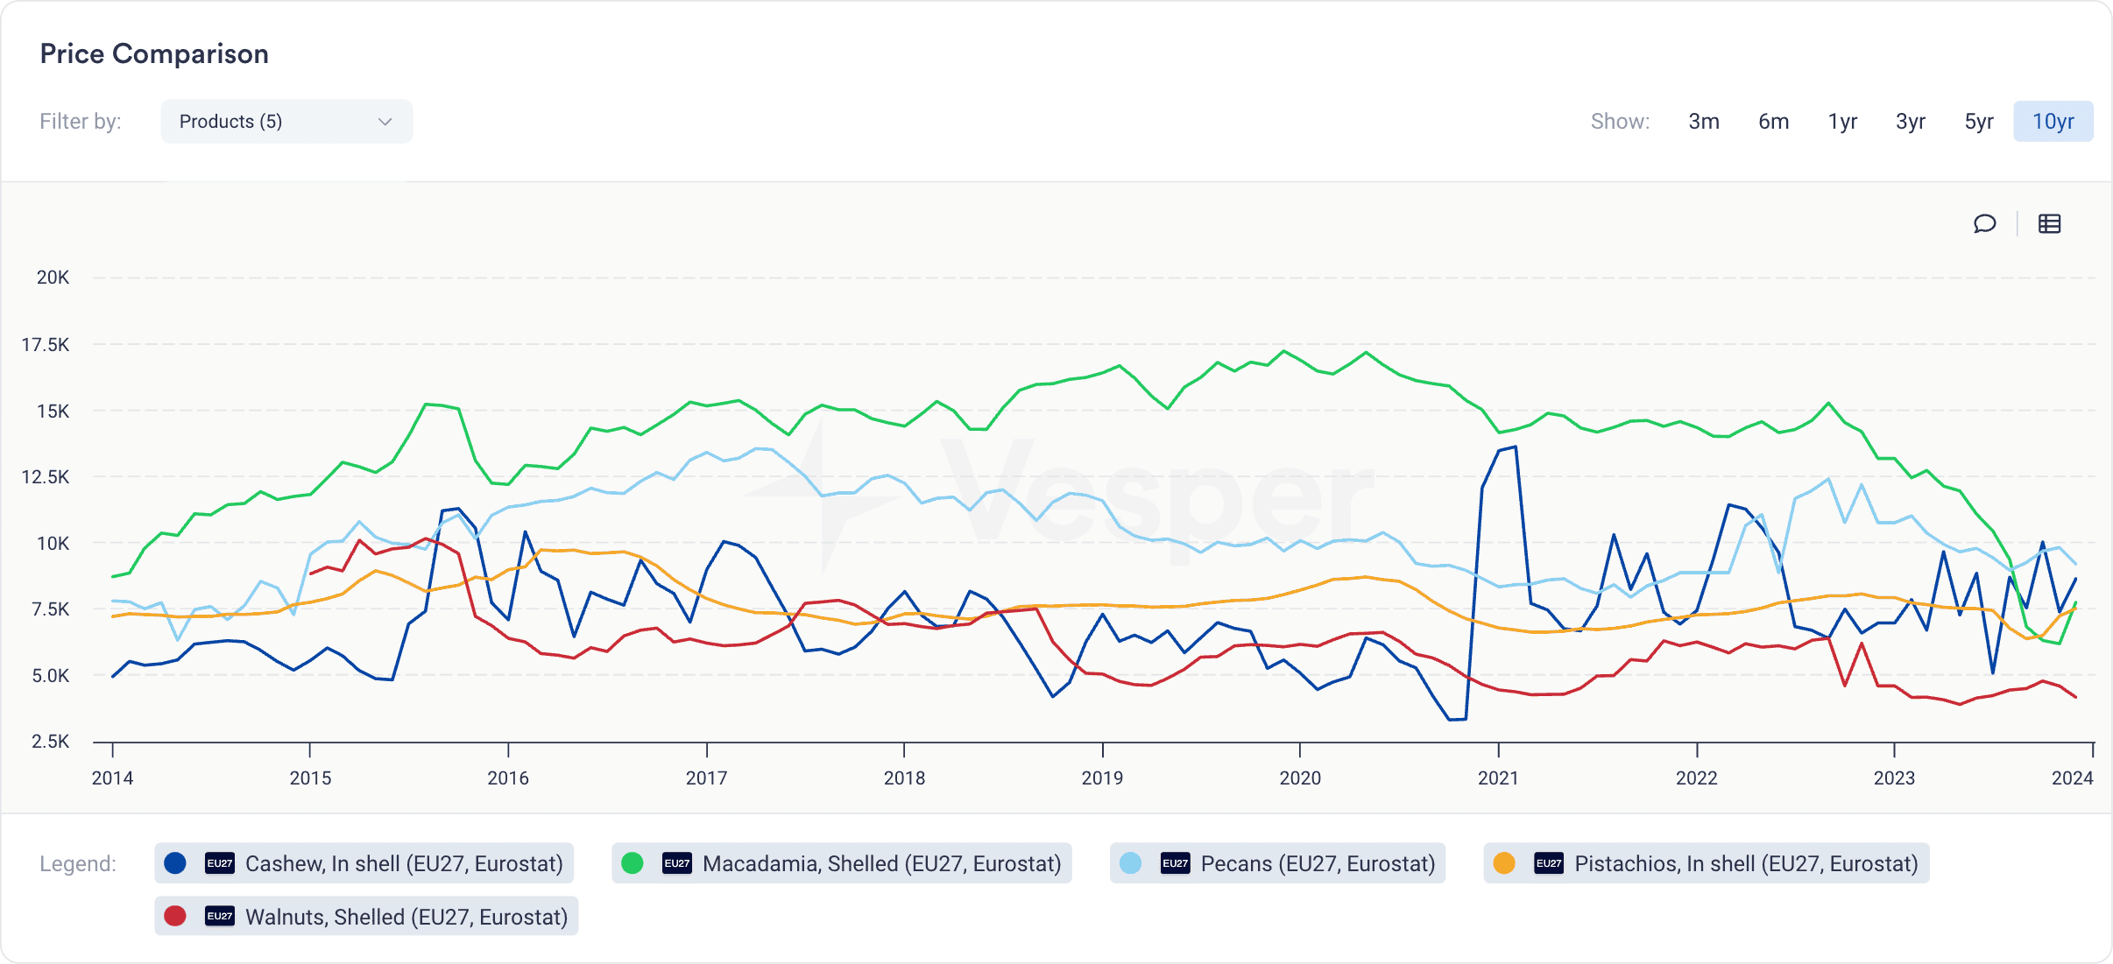Select the 1yr time range

pyautogui.click(x=1841, y=121)
